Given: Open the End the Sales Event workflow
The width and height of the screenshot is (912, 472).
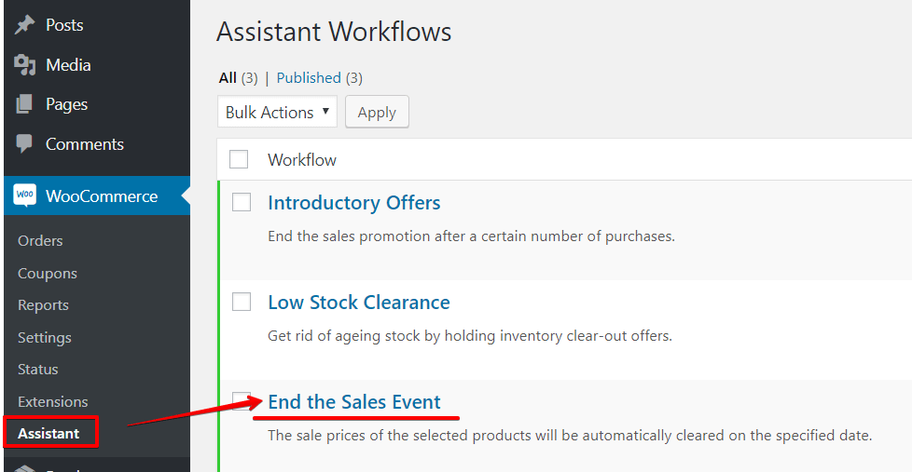Looking at the screenshot, I should (354, 402).
